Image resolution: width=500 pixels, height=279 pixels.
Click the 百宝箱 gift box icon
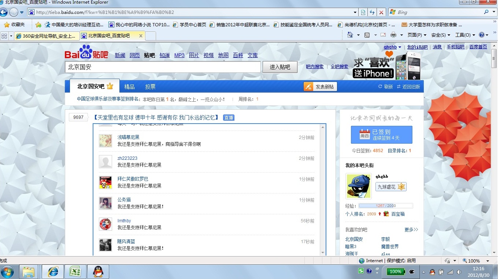click(386, 214)
